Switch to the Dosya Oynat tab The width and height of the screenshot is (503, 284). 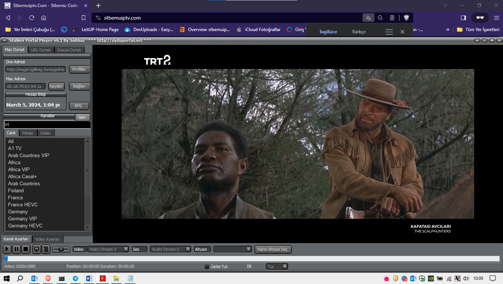pyautogui.click(x=69, y=50)
